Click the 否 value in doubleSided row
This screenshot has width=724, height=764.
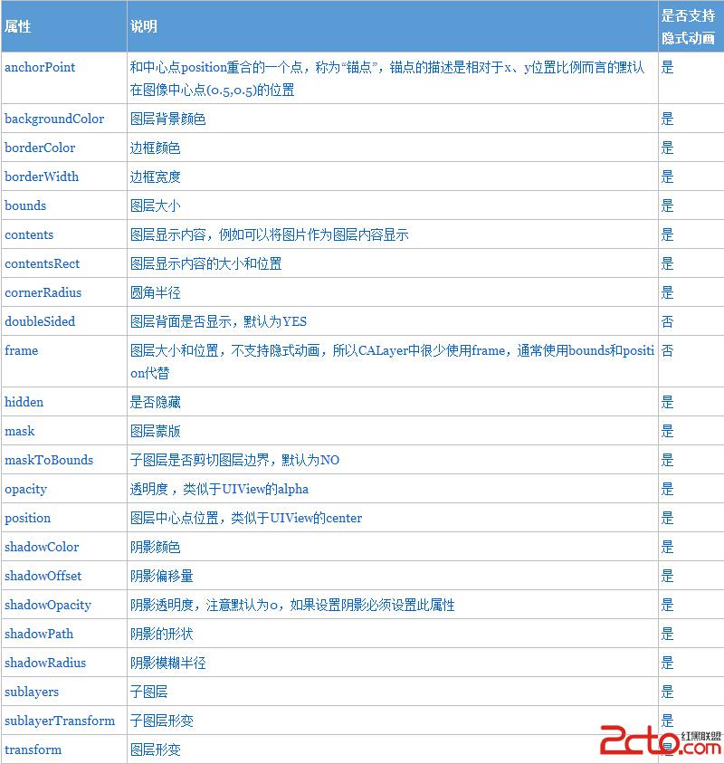tap(668, 321)
